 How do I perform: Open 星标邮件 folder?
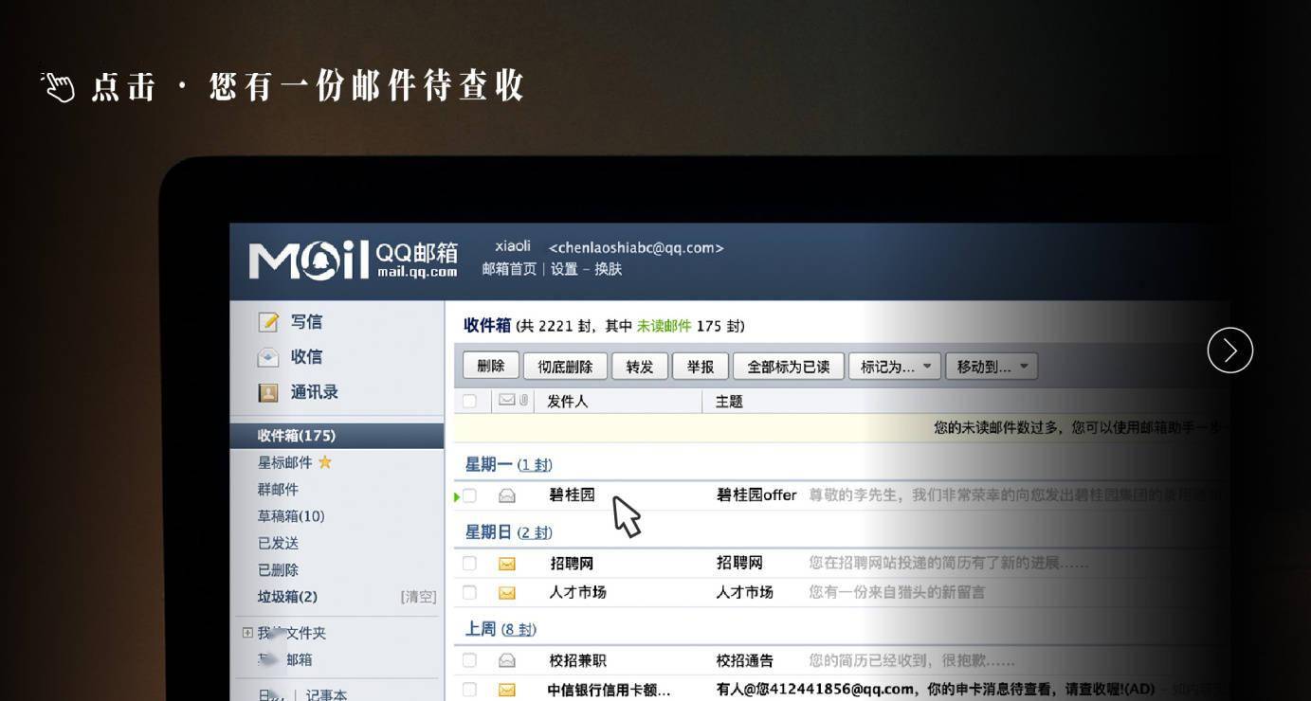click(x=284, y=462)
